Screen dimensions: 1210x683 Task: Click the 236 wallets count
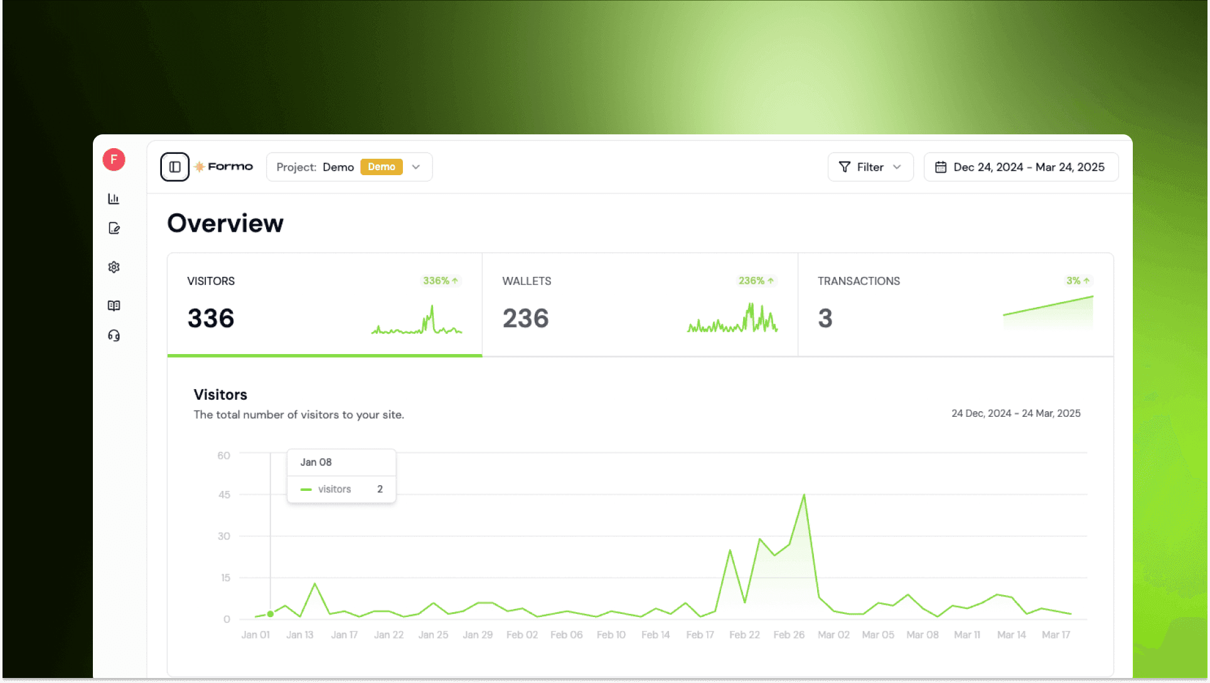tap(526, 318)
